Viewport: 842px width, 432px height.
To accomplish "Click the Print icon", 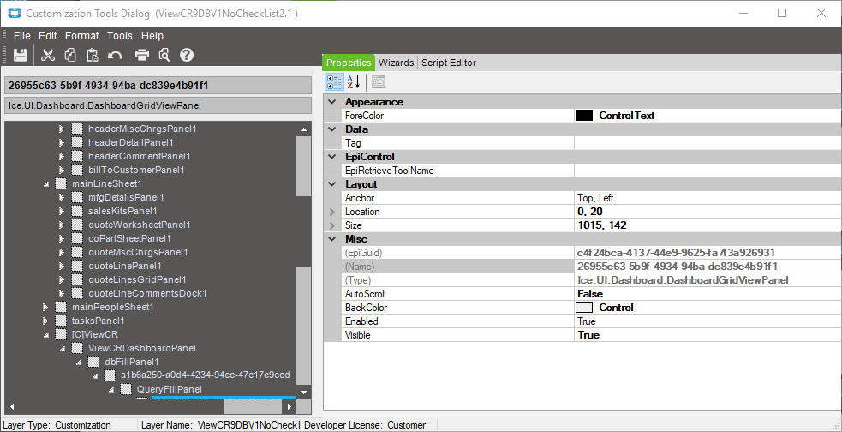I will [142, 56].
